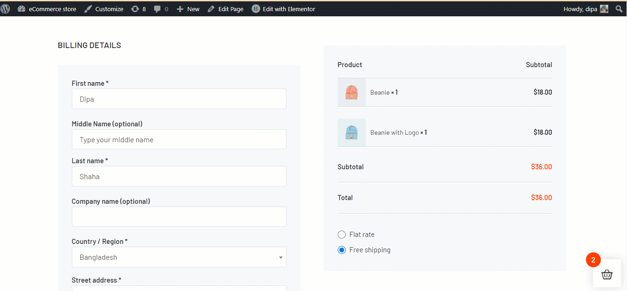Select the Flat rate shipping option
This screenshot has width=627, height=291.
[x=341, y=235]
